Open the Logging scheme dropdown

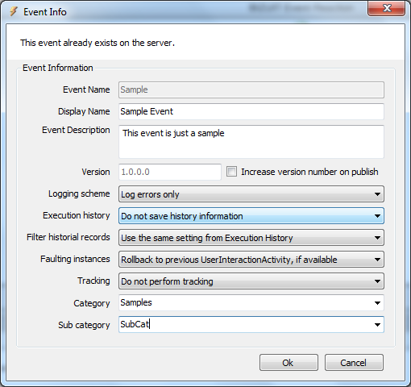(251, 194)
